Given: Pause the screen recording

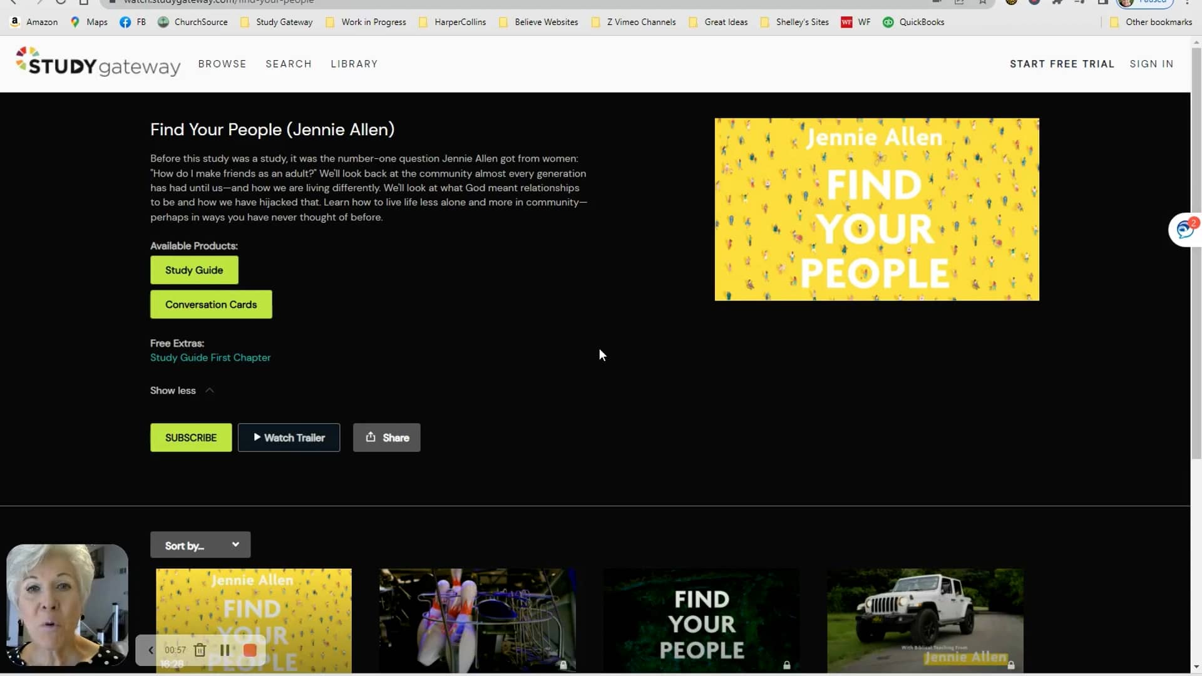Looking at the screenshot, I should 225,650.
